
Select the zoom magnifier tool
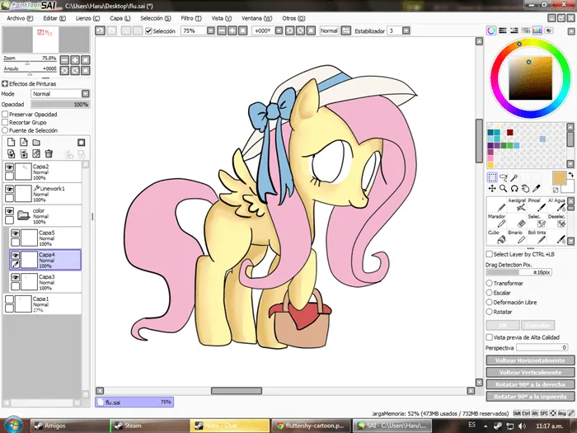[504, 189]
